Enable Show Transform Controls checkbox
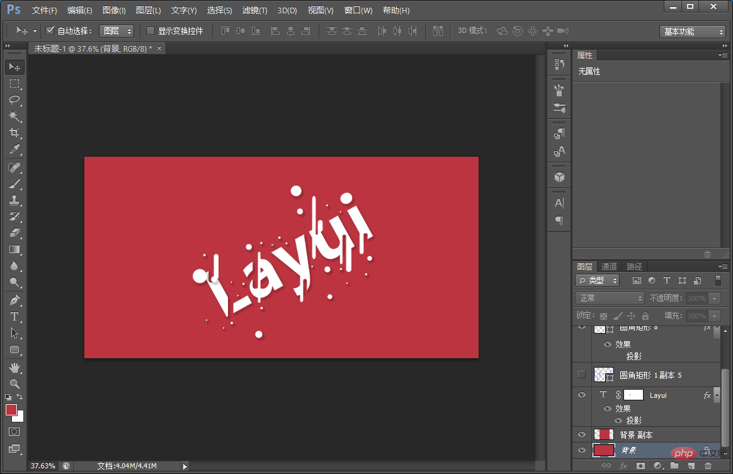Image resolution: width=733 pixels, height=474 pixels. (150, 31)
